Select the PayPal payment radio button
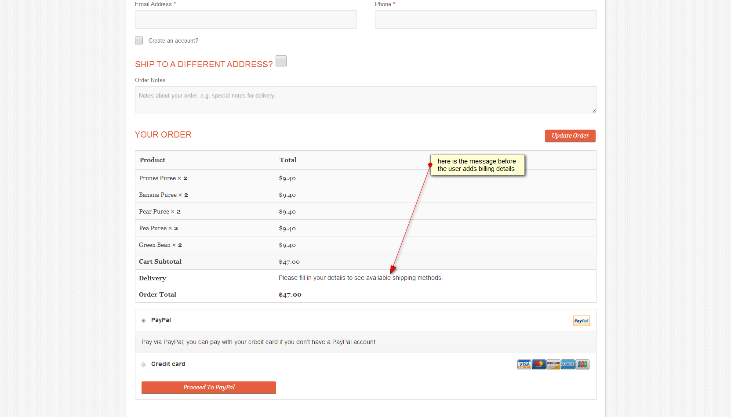The width and height of the screenshot is (731, 417). [x=144, y=321]
